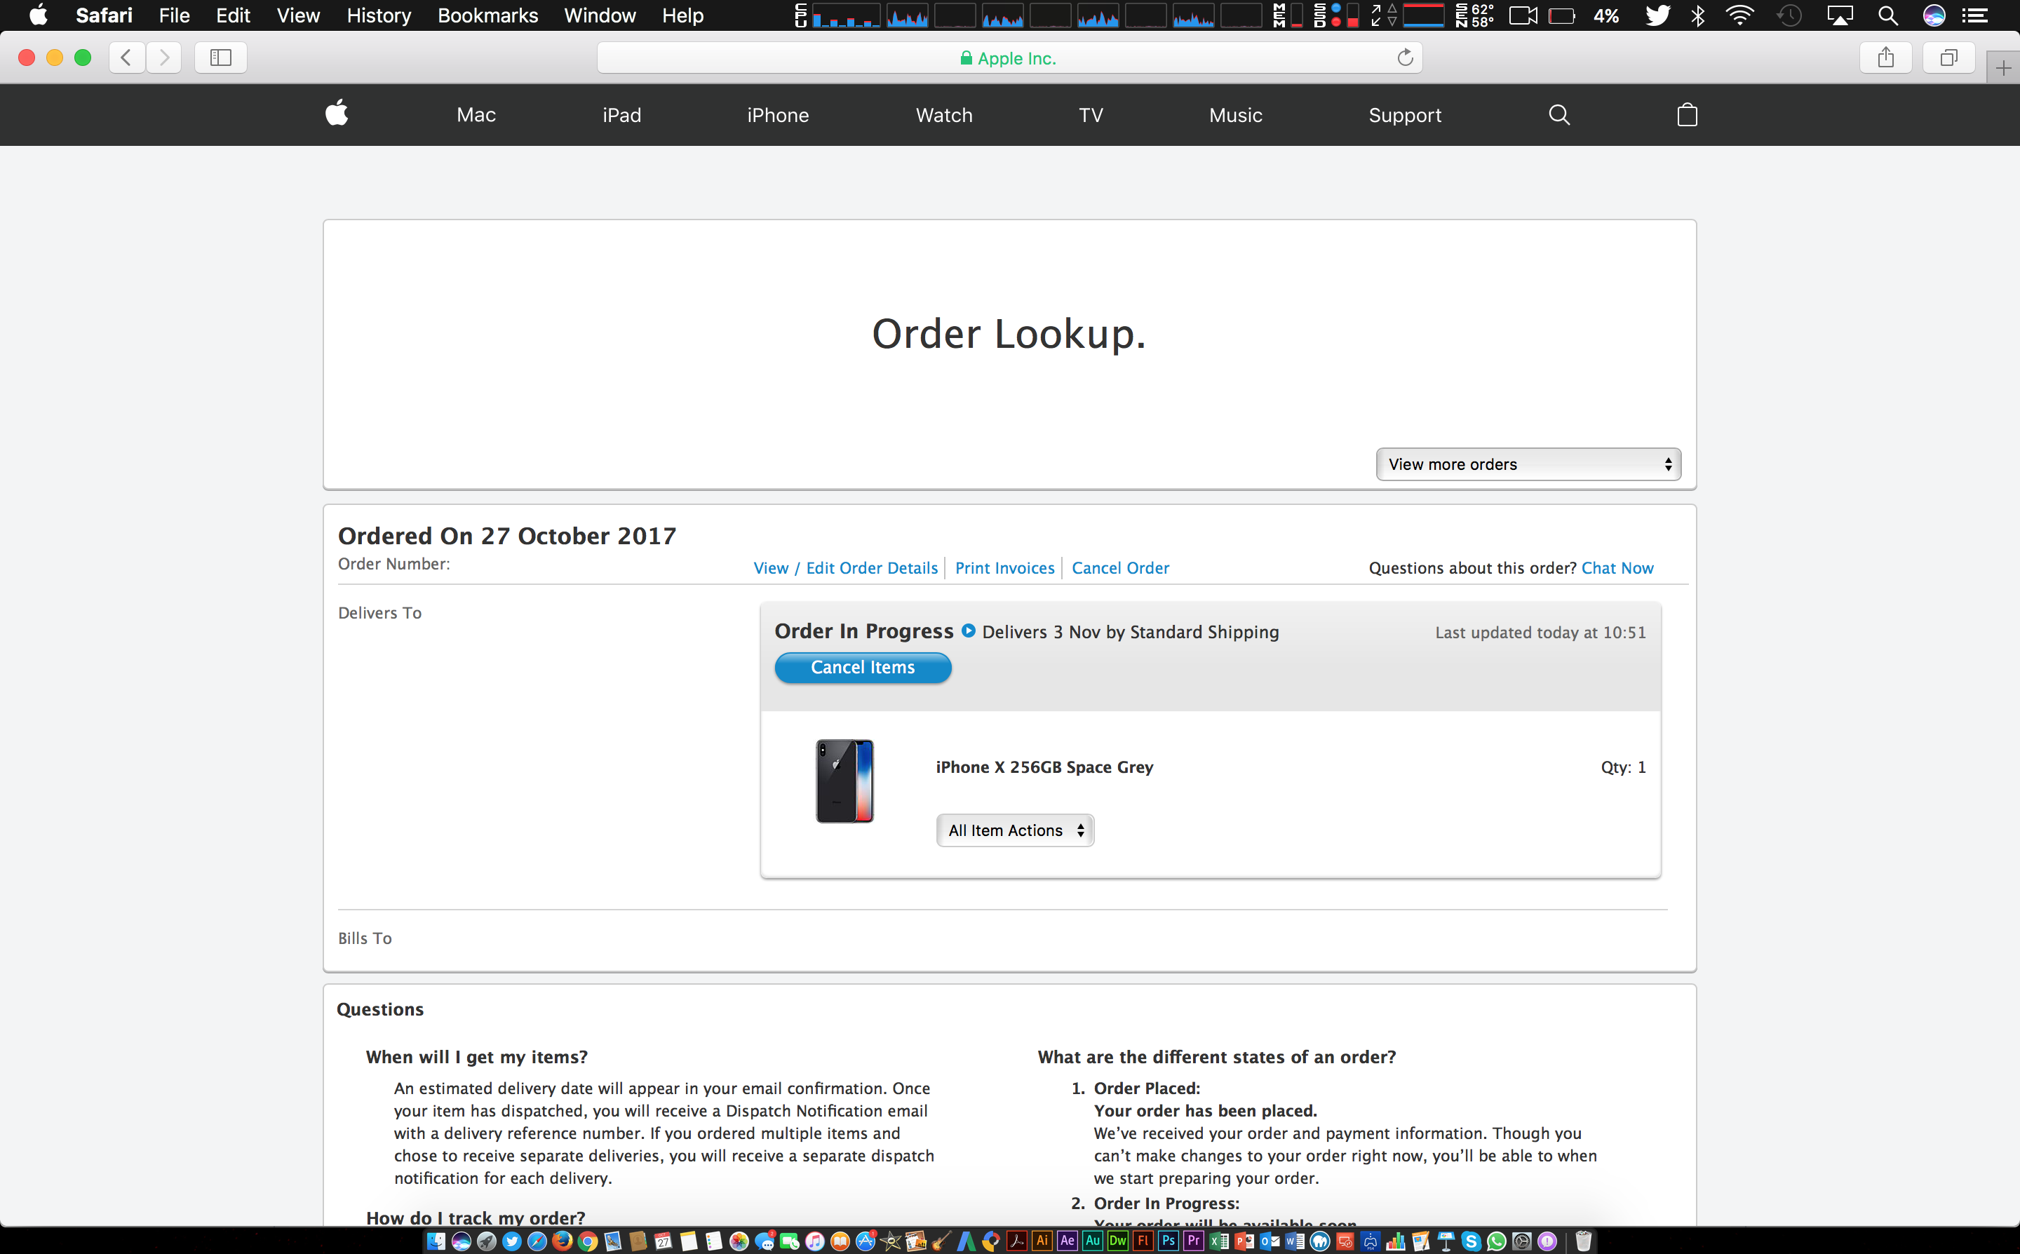This screenshot has height=1254, width=2020.
Task: Open the Time Machine menu bar icon
Action: click(1789, 15)
